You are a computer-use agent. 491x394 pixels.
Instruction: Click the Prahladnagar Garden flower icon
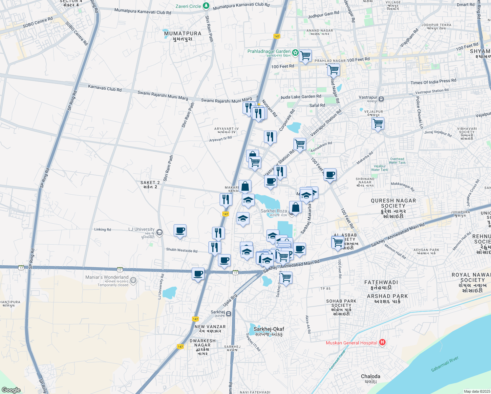pos(295,53)
